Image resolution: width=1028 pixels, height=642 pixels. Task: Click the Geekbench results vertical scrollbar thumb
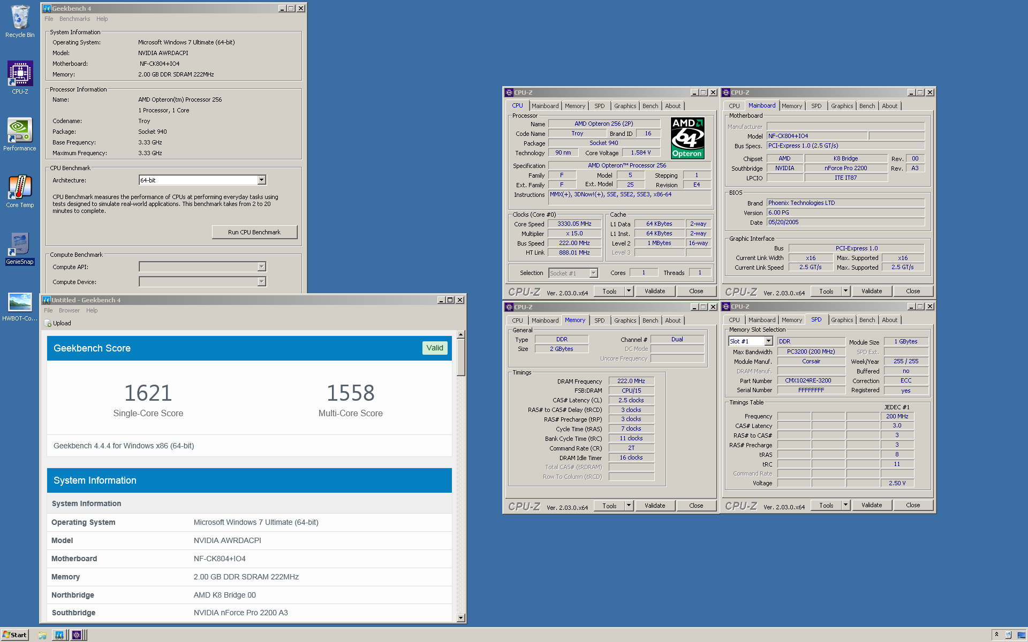click(461, 358)
